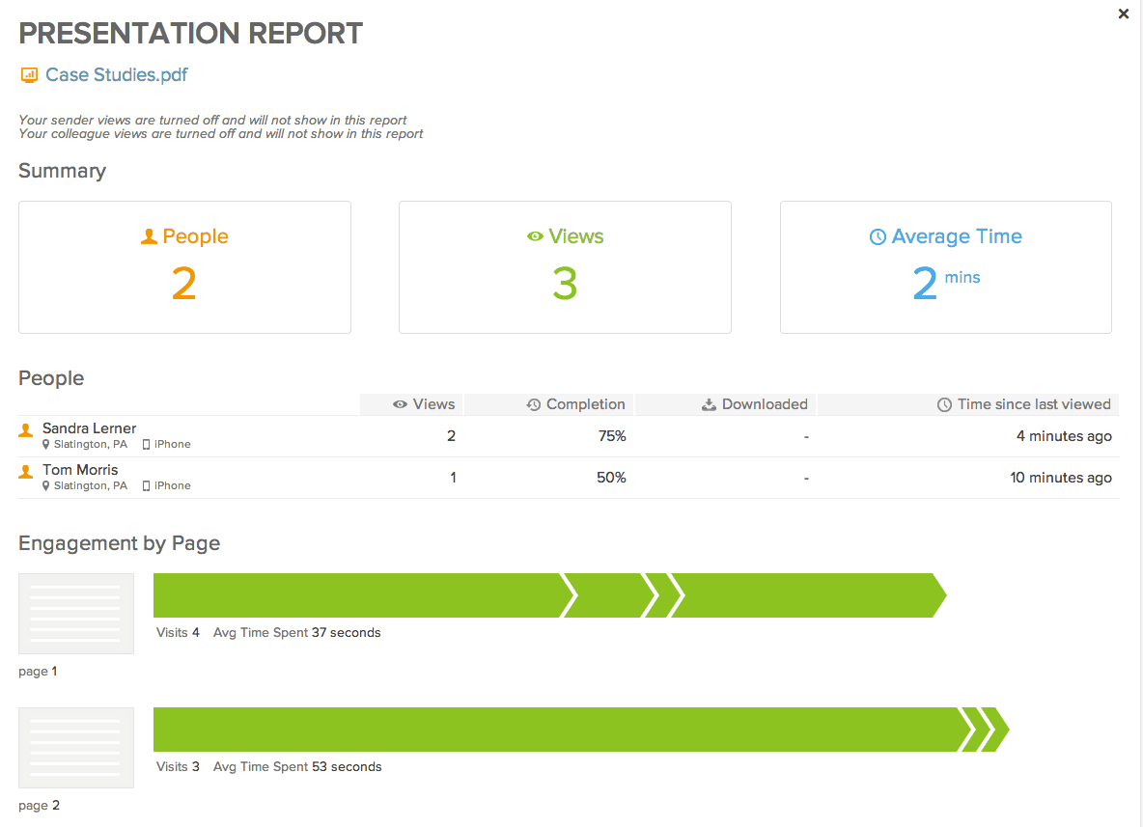
Task: Select Sandra Lerner's name
Action: (90, 428)
